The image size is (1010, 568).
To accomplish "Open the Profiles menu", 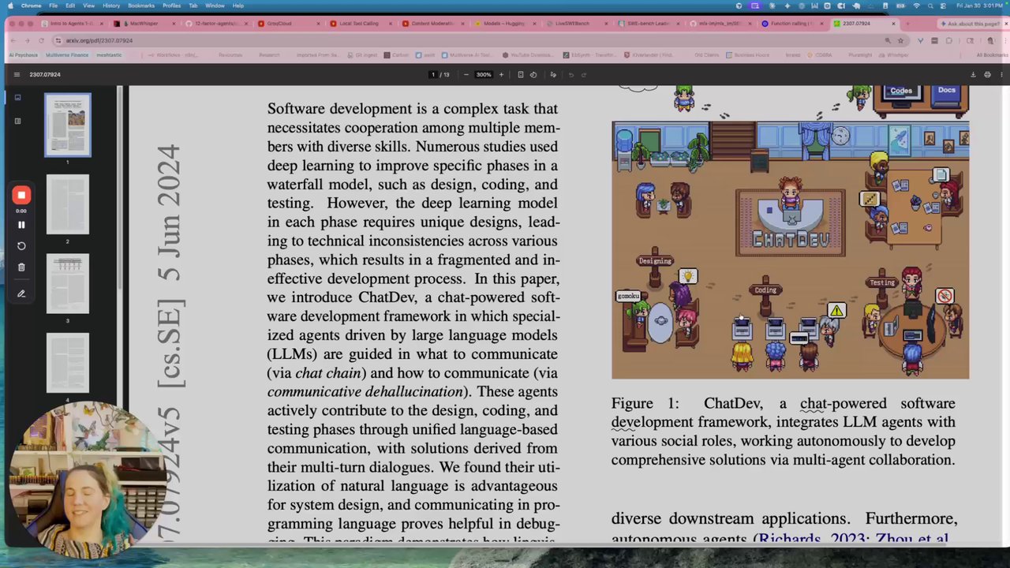I will tap(172, 6).
